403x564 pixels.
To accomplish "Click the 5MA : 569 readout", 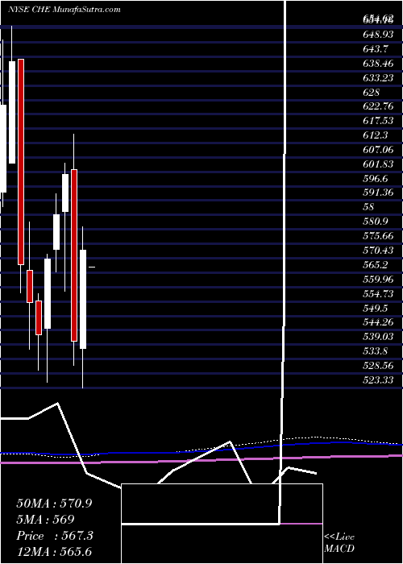I will 45,520.
